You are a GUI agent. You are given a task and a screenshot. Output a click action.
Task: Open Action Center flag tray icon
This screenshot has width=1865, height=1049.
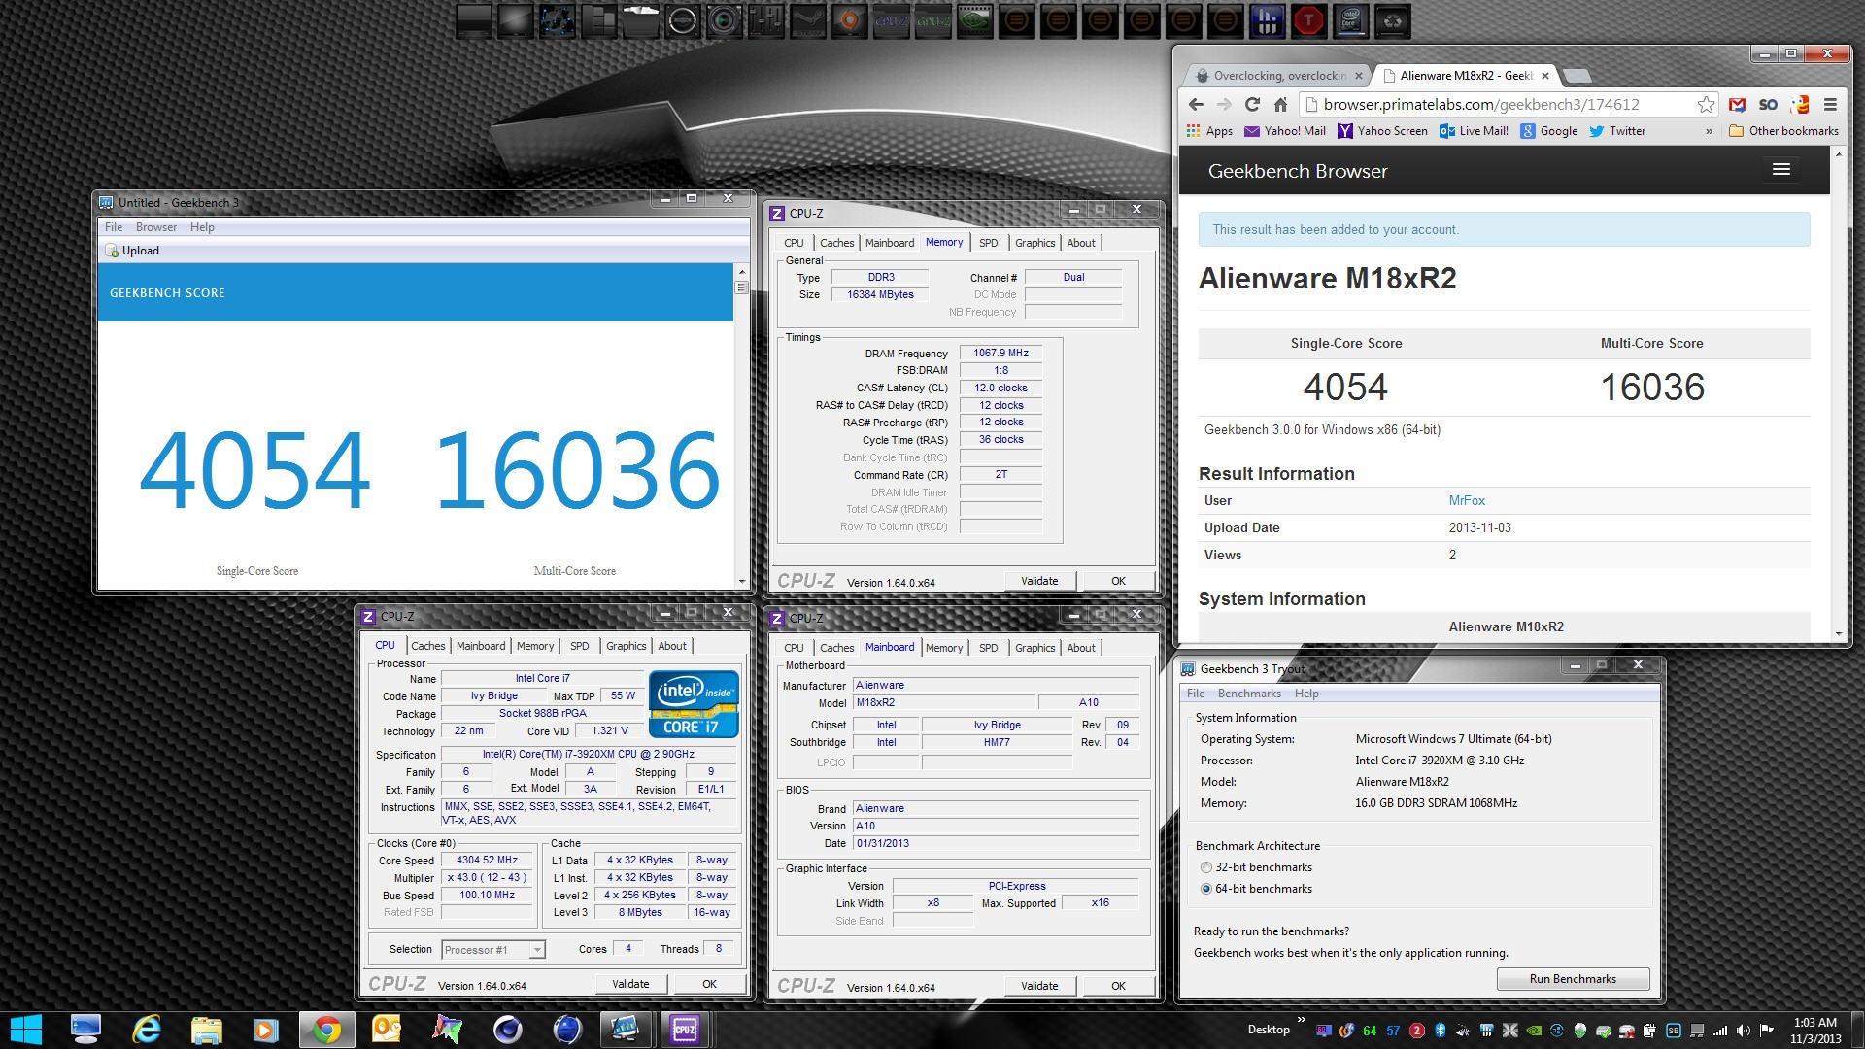tap(1767, 1031)
